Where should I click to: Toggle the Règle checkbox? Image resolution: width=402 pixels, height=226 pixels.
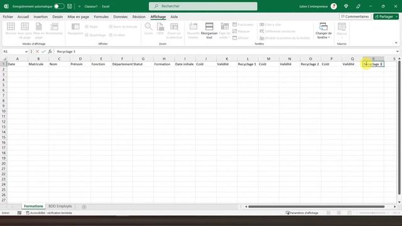(87, 26)
